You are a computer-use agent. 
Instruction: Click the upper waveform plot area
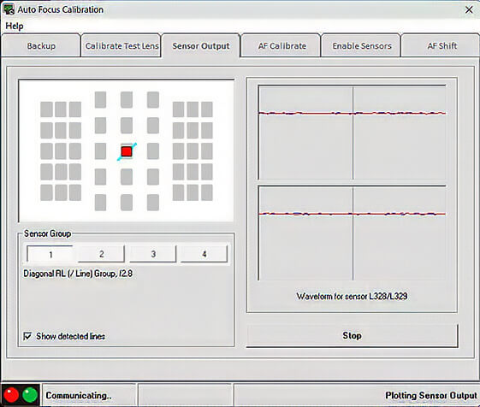pos(352,133)
